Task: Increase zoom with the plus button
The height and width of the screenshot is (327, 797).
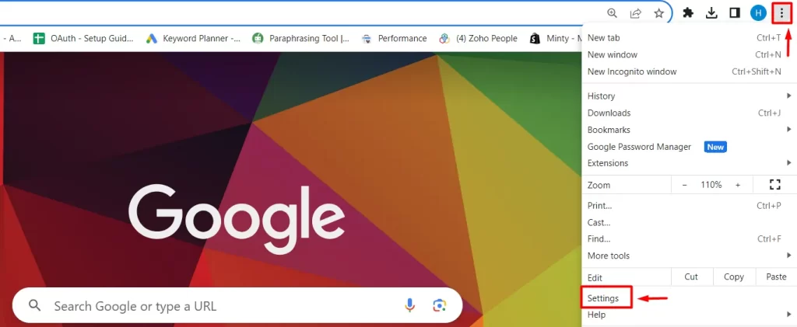Action: coord(738,185)
